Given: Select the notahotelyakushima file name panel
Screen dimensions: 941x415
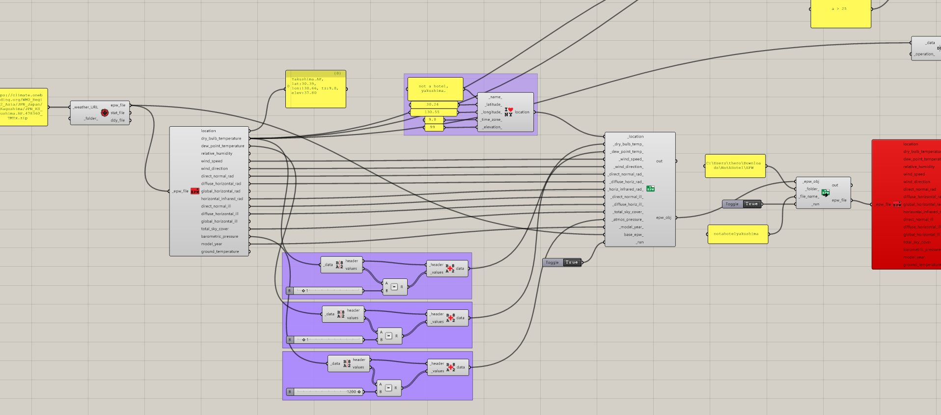Looking at the screenshot, I should 737,234.
